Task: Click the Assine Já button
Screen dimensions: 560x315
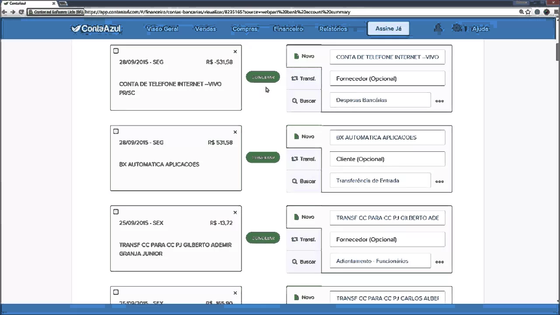Action: 388,28
